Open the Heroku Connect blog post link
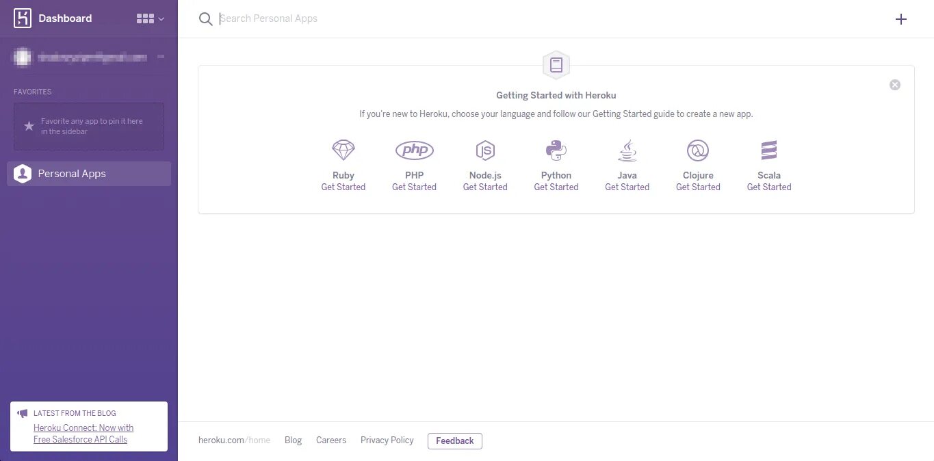The image size is (934, 461). 83,434
